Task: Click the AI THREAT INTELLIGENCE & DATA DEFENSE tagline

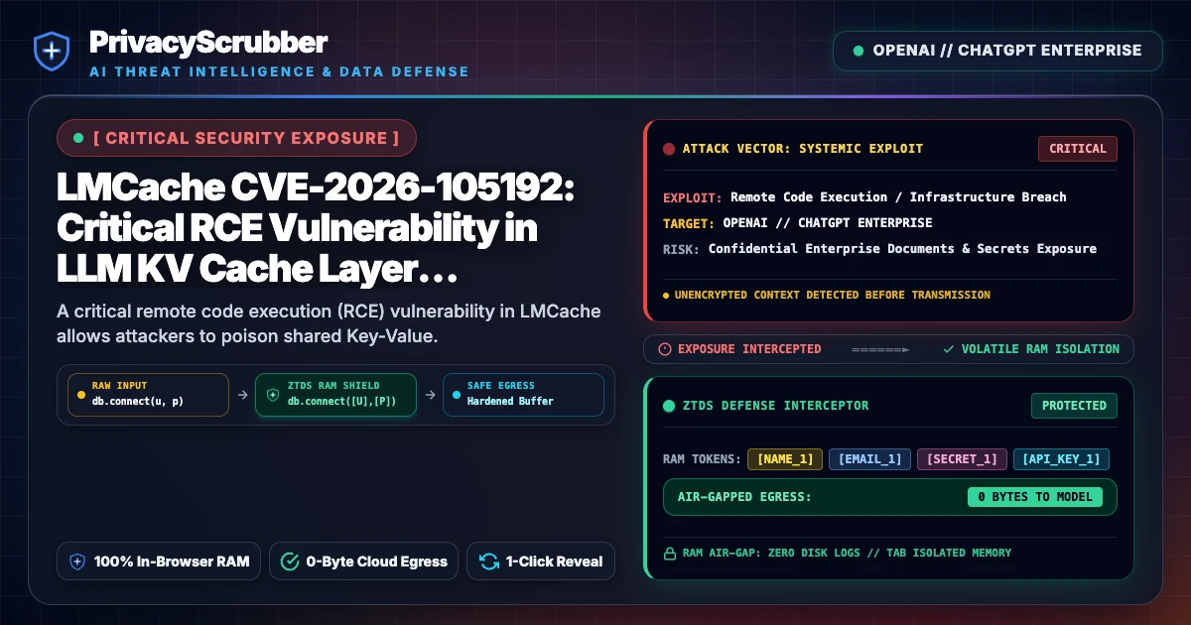Action: pyautogui.click(x=279, y=72)
